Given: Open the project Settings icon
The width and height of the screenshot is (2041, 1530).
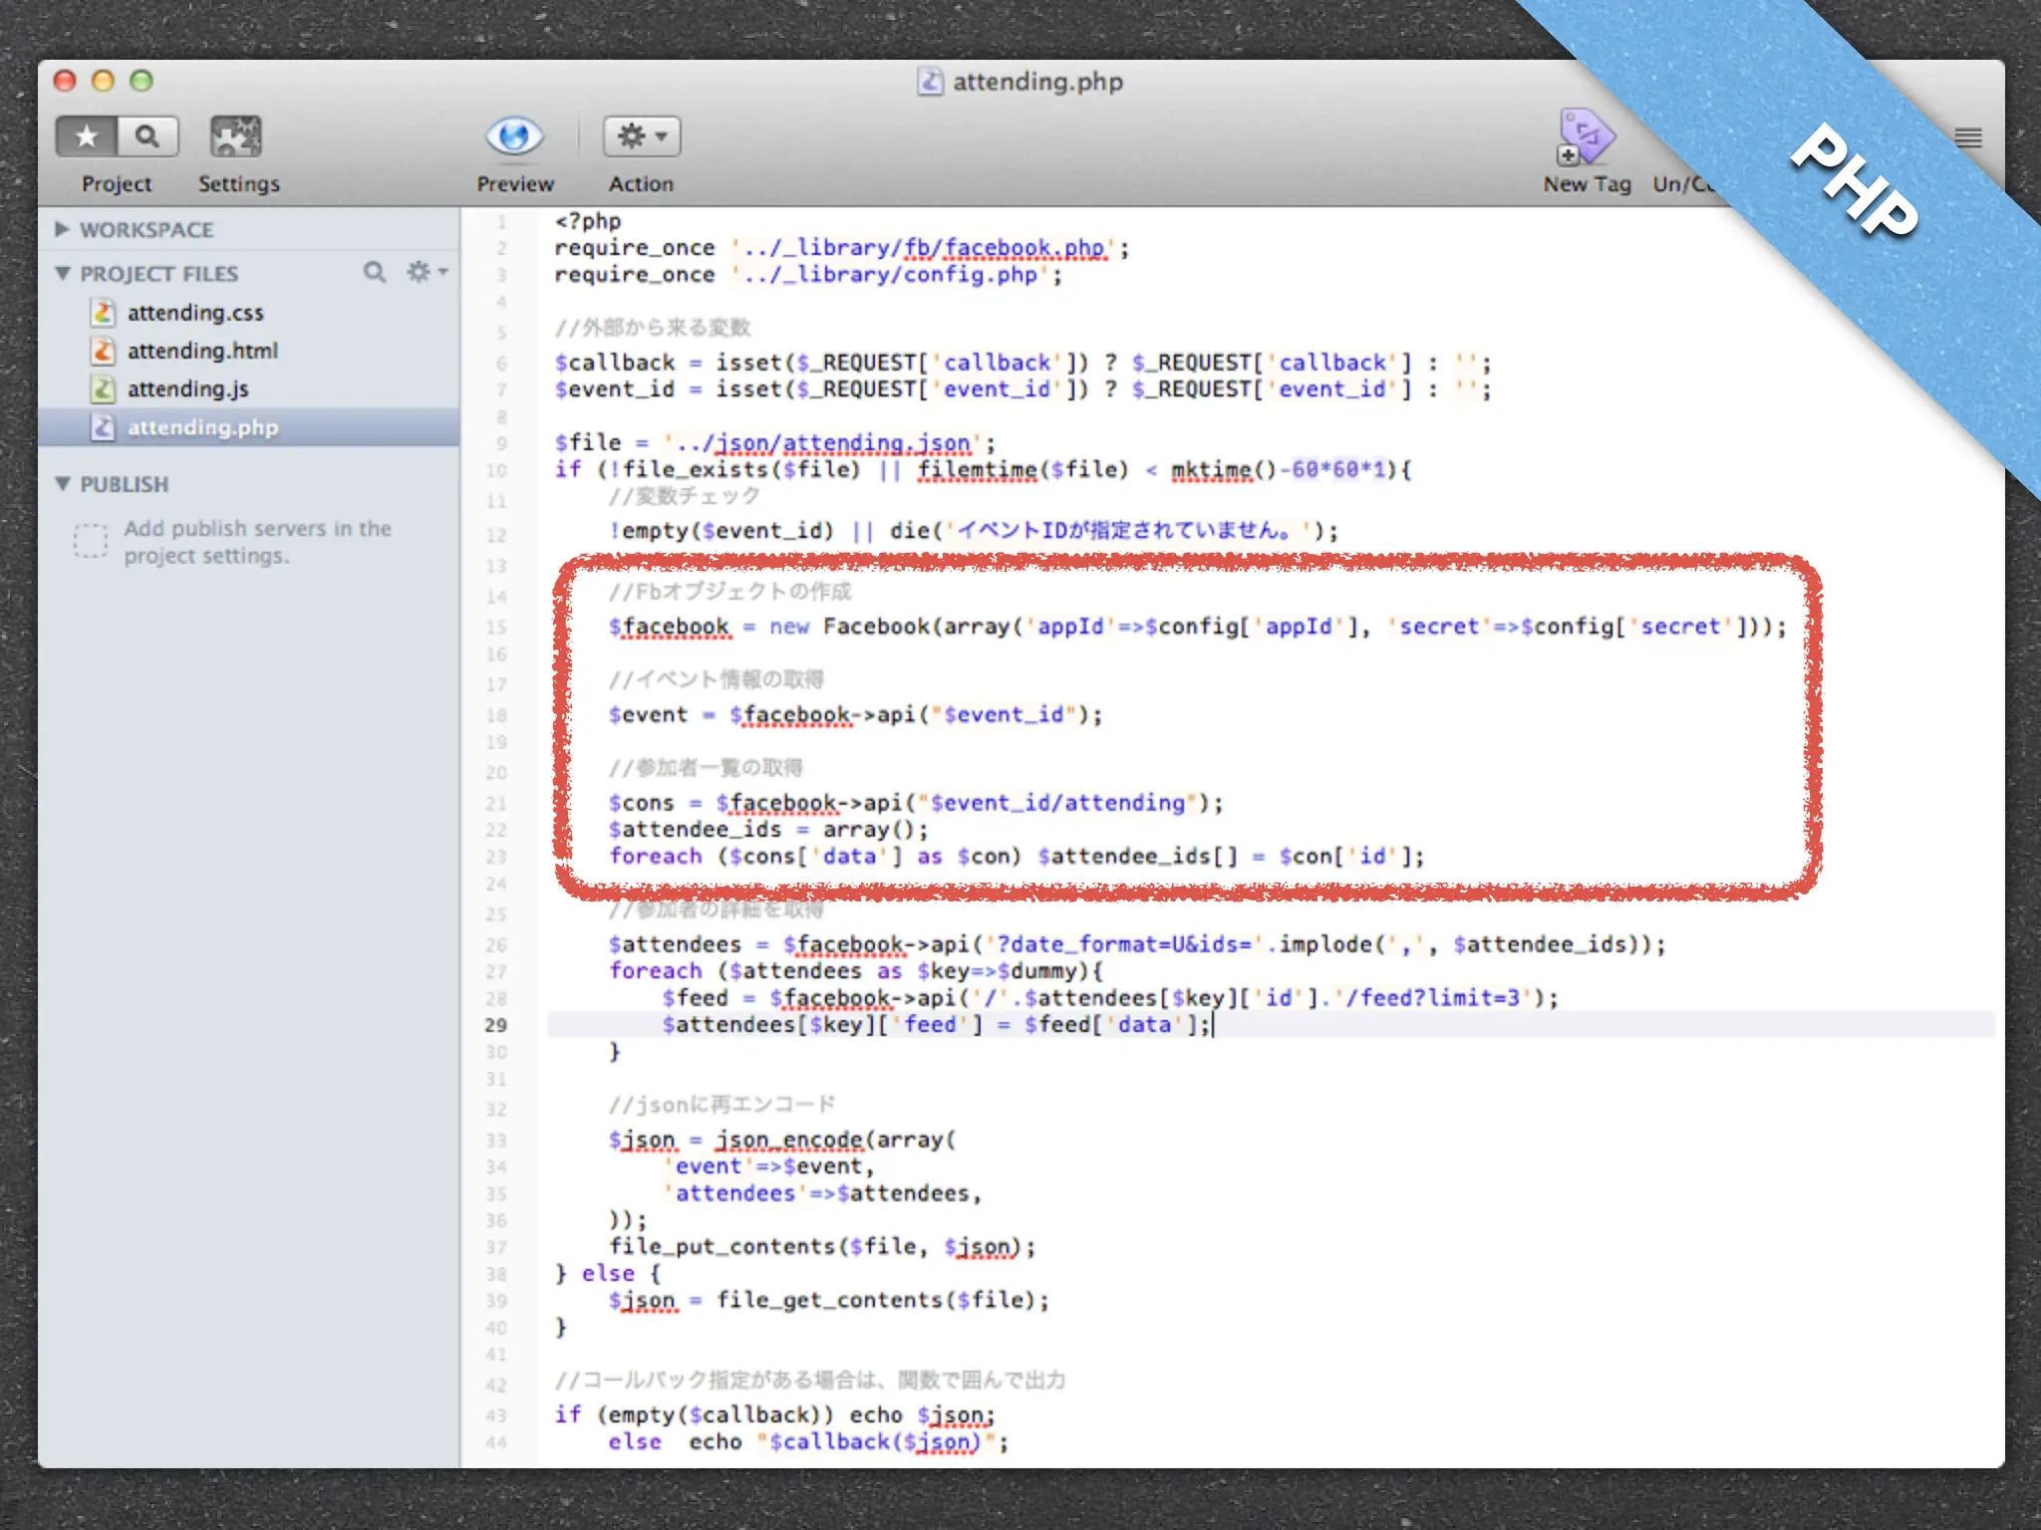Looking at the screenshot, I should [236, 136].
